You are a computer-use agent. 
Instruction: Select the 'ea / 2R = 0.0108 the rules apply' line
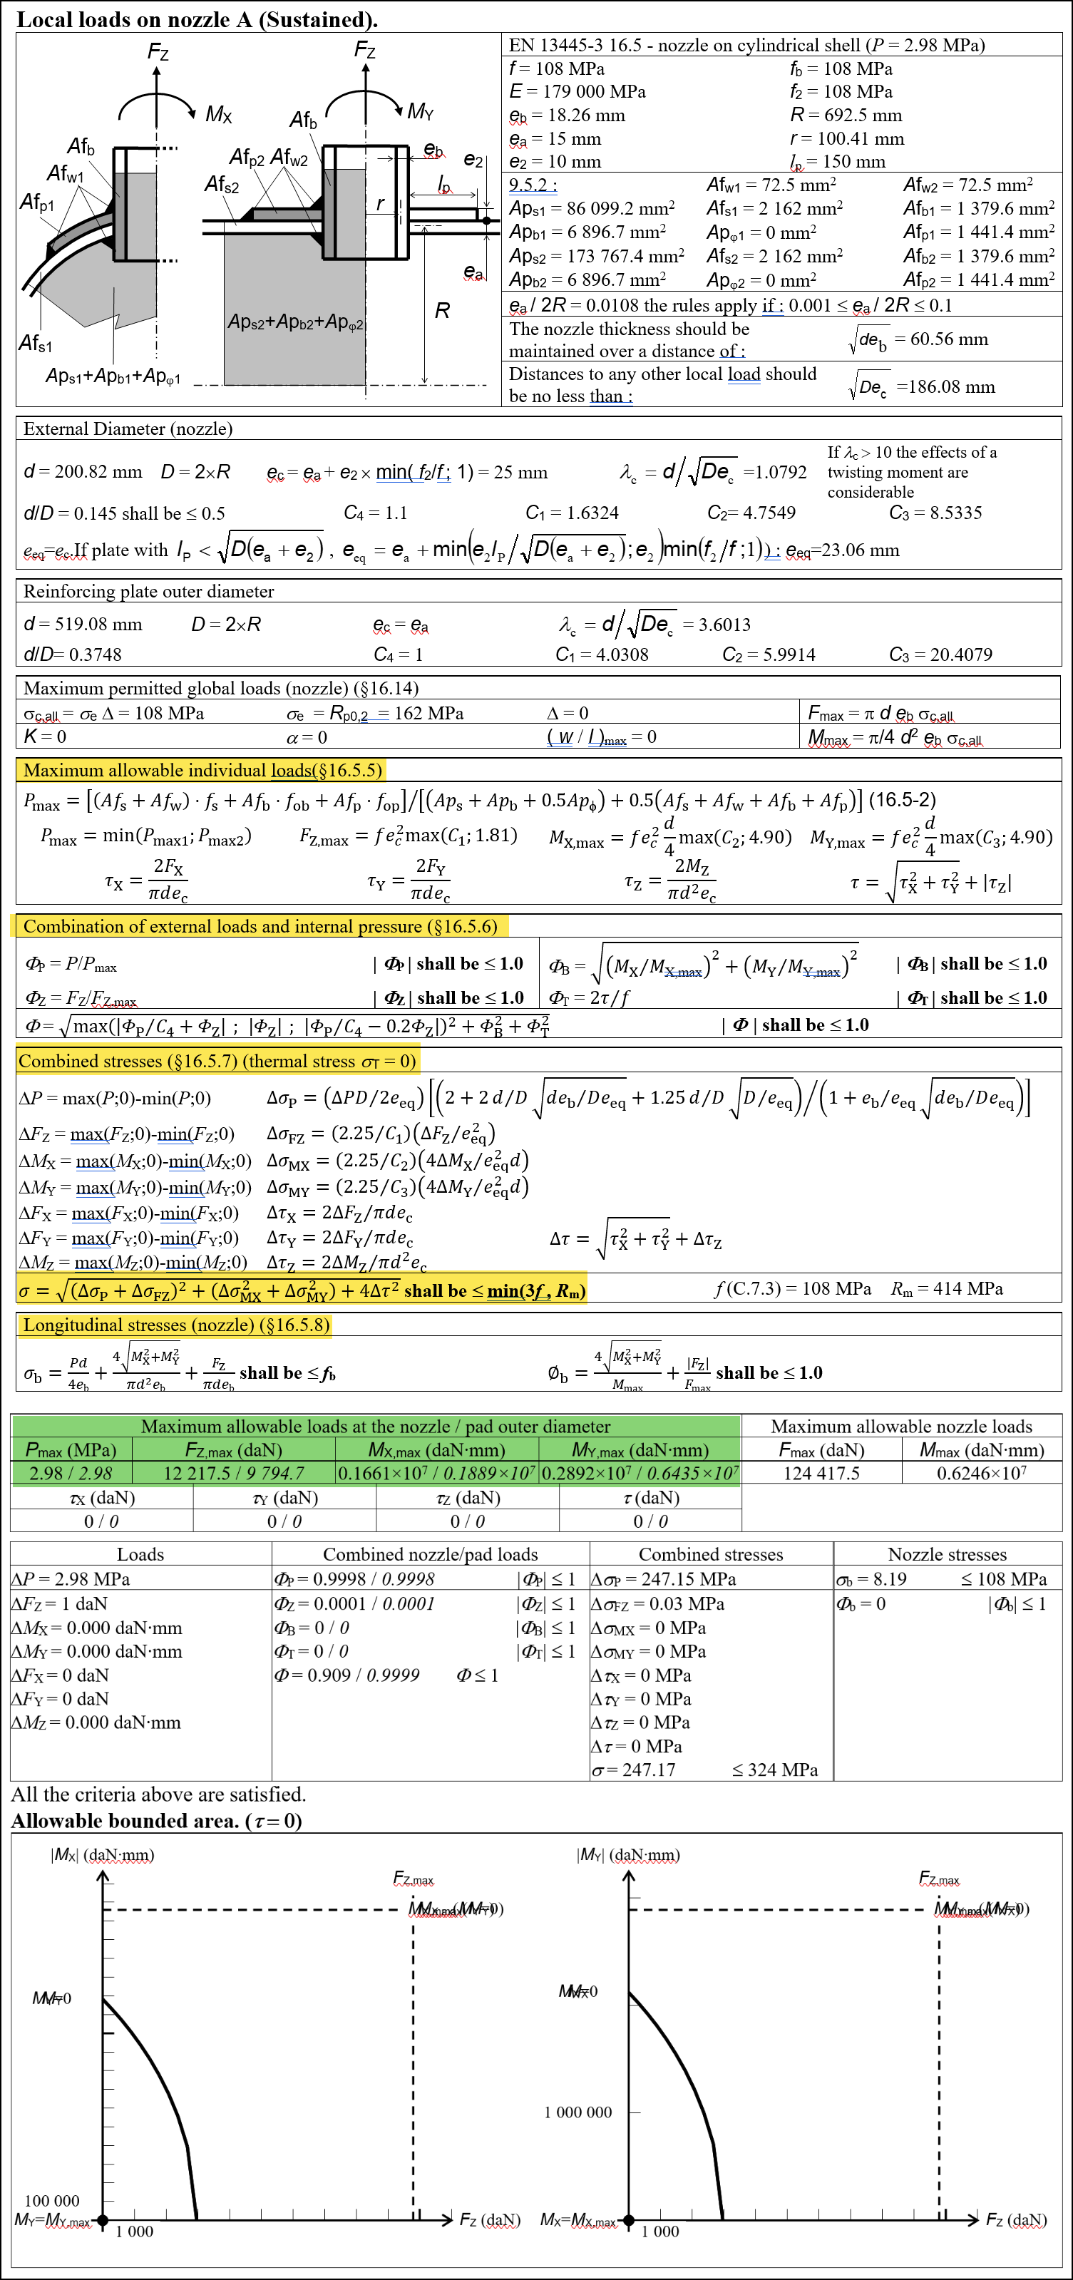point(731,305)
